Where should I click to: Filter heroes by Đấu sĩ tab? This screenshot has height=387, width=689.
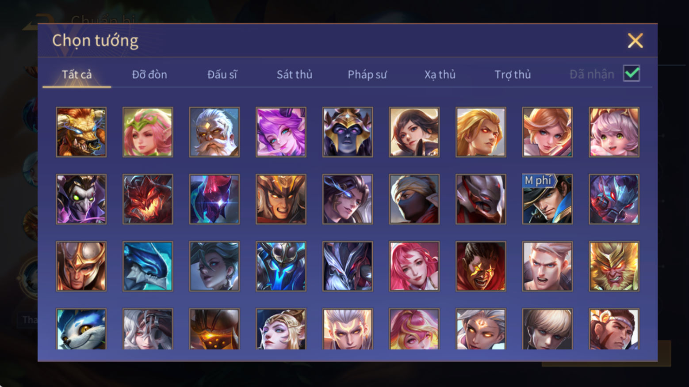tap(222, 75)
